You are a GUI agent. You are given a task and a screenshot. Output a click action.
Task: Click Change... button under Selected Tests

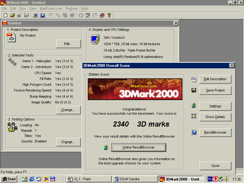[68, 110]
